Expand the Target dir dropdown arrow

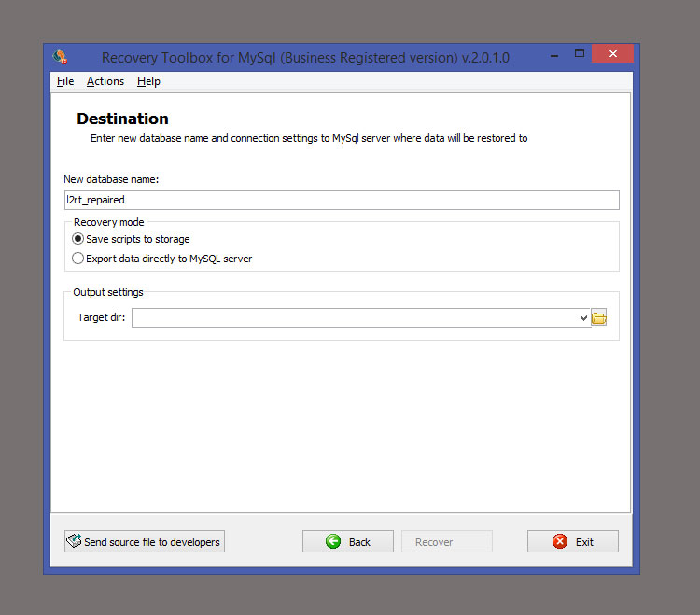point(583,317)
